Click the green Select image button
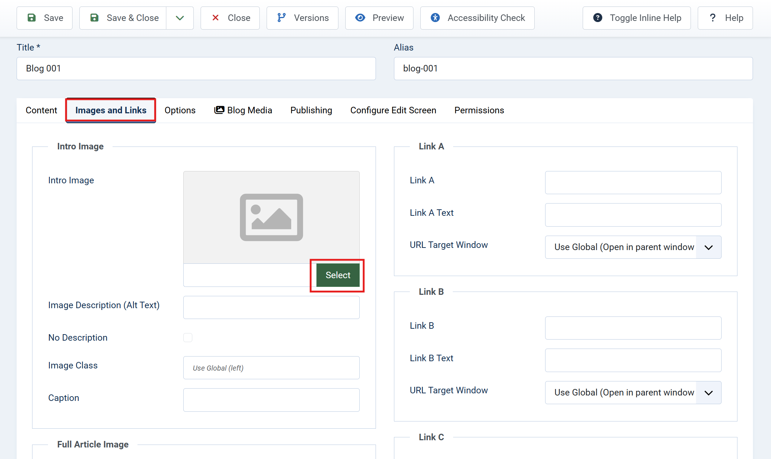The width and height of the screenshot is (771, 459). coord(338,275)
